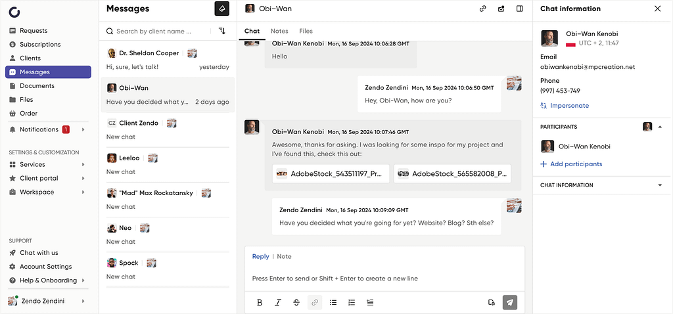Insert a bulleted list
The width and height of the screenshot is (673, 314).
pyautogui.click(x=333, y=302)
